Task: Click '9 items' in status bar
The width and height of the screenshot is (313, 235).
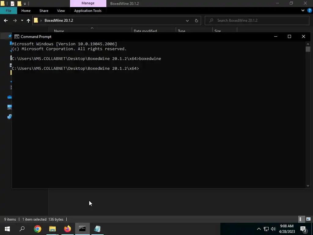Action: [10, 219]
